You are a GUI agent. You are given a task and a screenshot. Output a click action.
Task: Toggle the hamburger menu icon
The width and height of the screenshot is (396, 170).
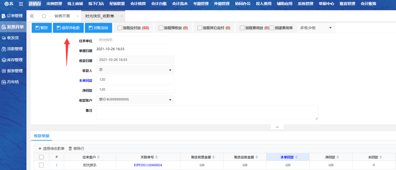point(21,4)
